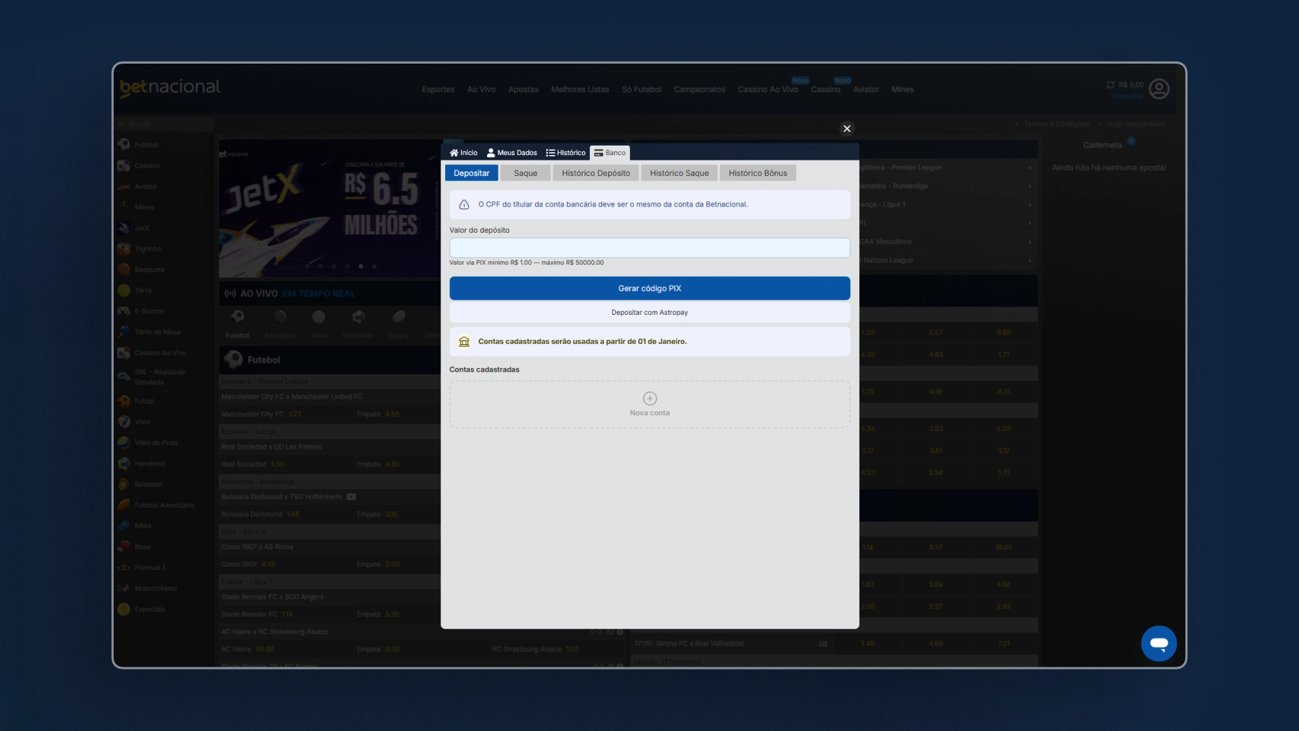Switch to the Saque tab
This screenshot has height=731, width=1299.
coord(525,173)
